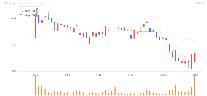Select the 10/15 date axis label
This screenshot has height=96, width=207.
click(x=163, y=75)
